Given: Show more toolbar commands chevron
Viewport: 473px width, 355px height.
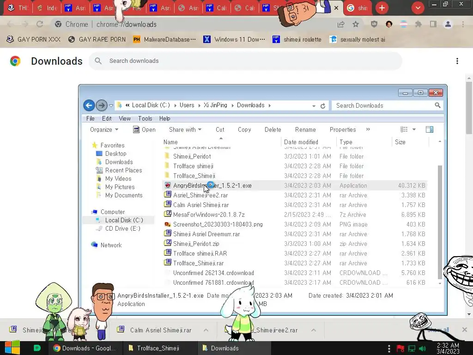Looking at the screenshot, I should pyautogui.click(x=368, y=129).
